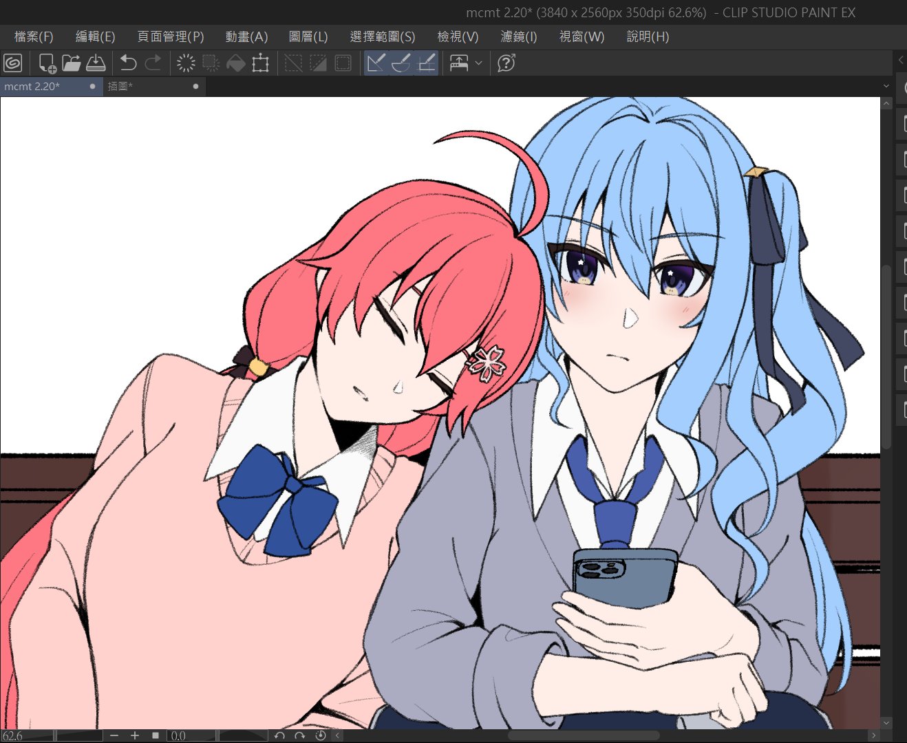Open the canvas tab list chevron

coord(886,86)
